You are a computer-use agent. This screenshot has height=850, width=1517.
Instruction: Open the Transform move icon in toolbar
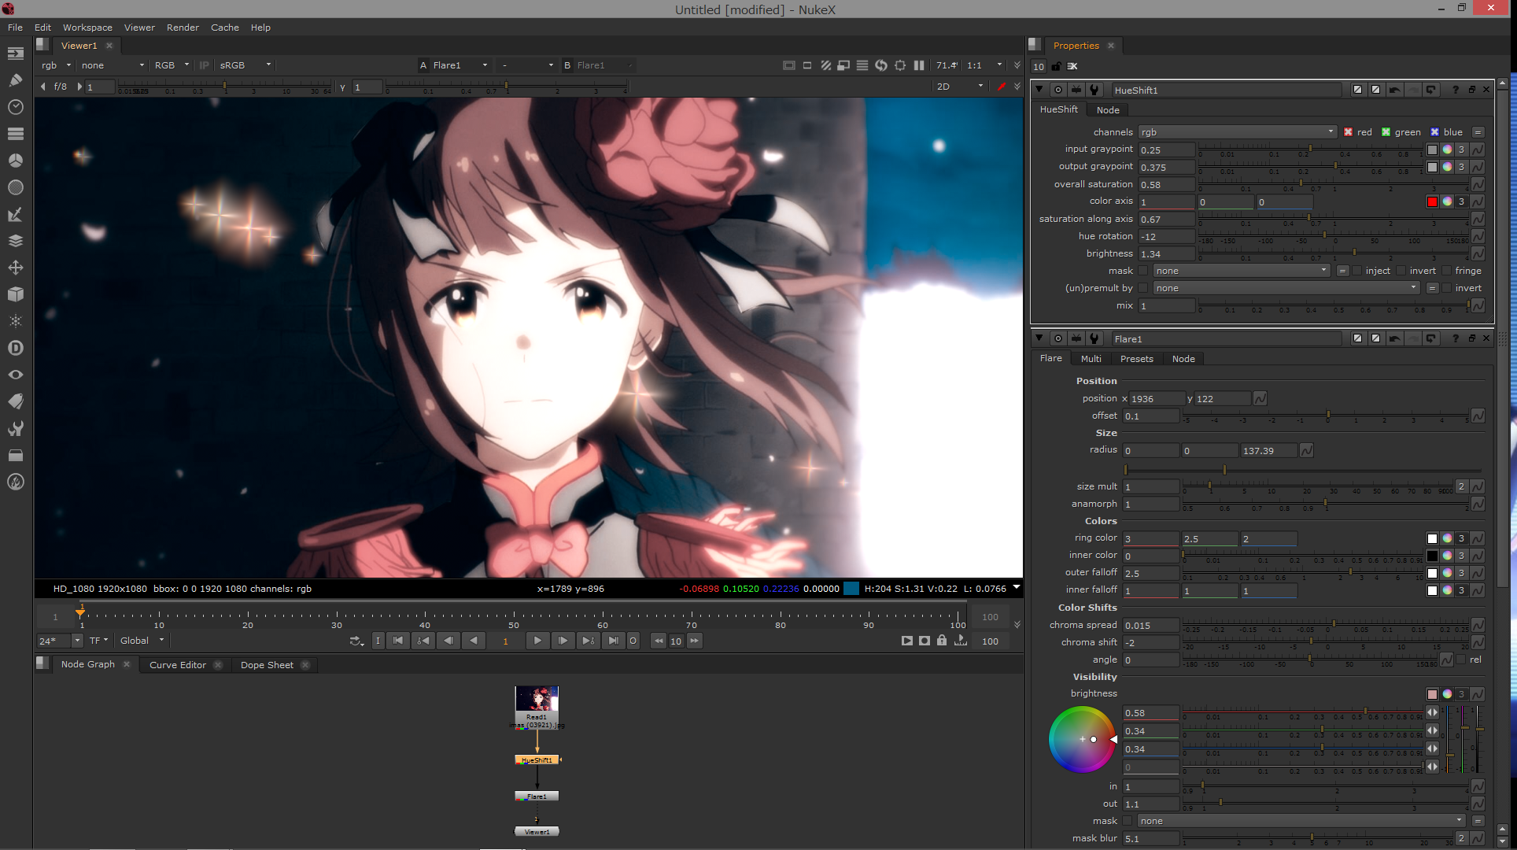[15, 268]
